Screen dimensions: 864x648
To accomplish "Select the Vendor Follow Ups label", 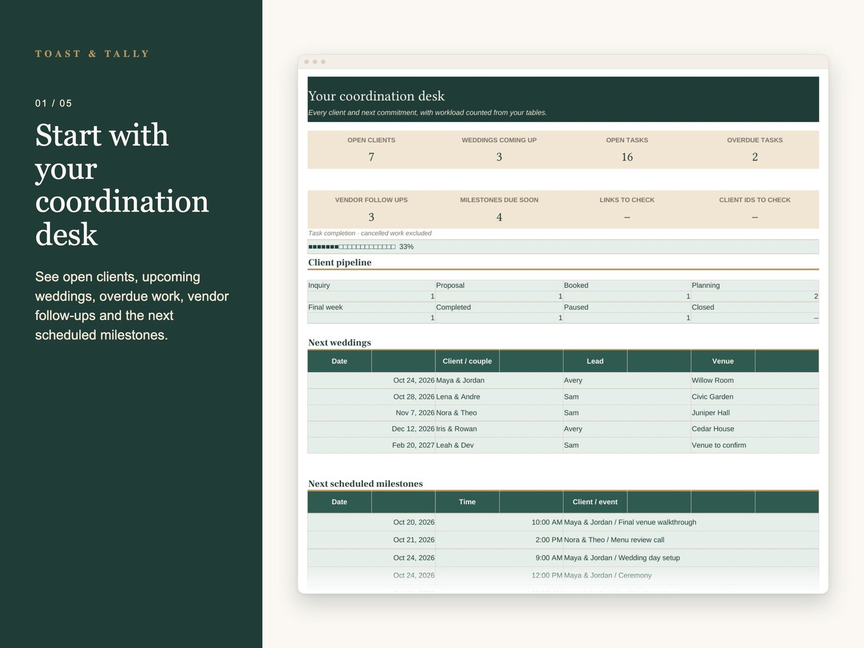I will coord(372,200).
